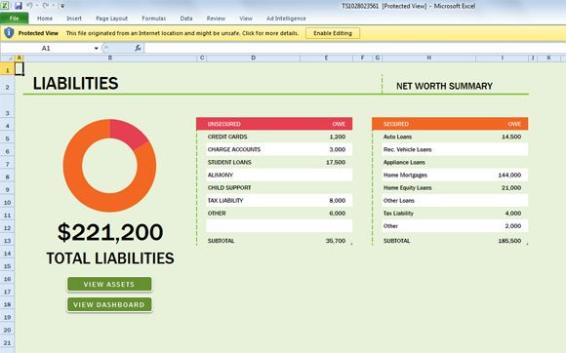Click the formula bar input area
The image size is (566, 353).
(x=355, y=49)
